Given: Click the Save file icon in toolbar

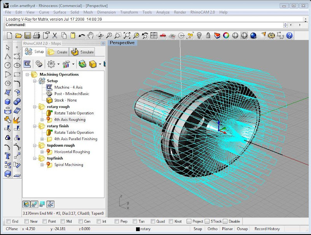Looking at the screenshot, I should (x=28, y=35).
